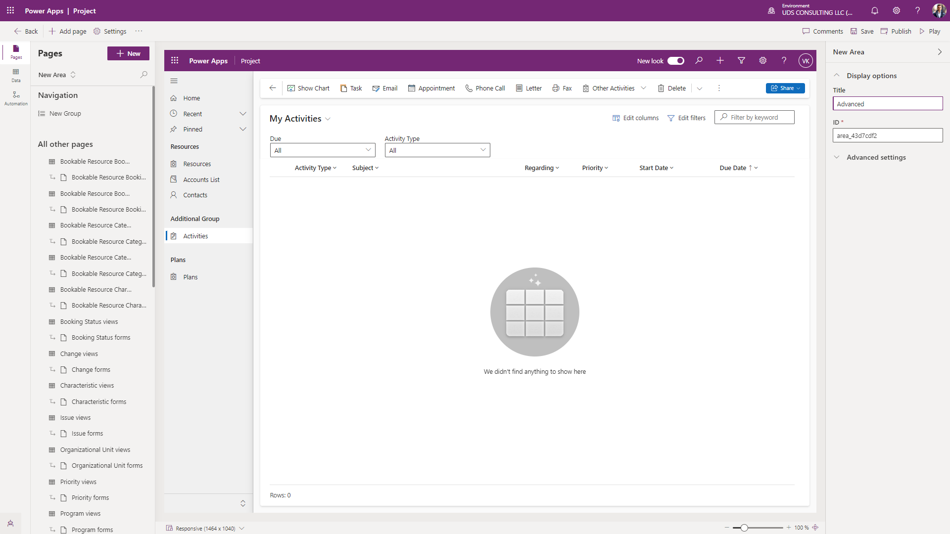Select Accounts List in the site map
This screenshot has width=950, height=534.
pos(208,179)
